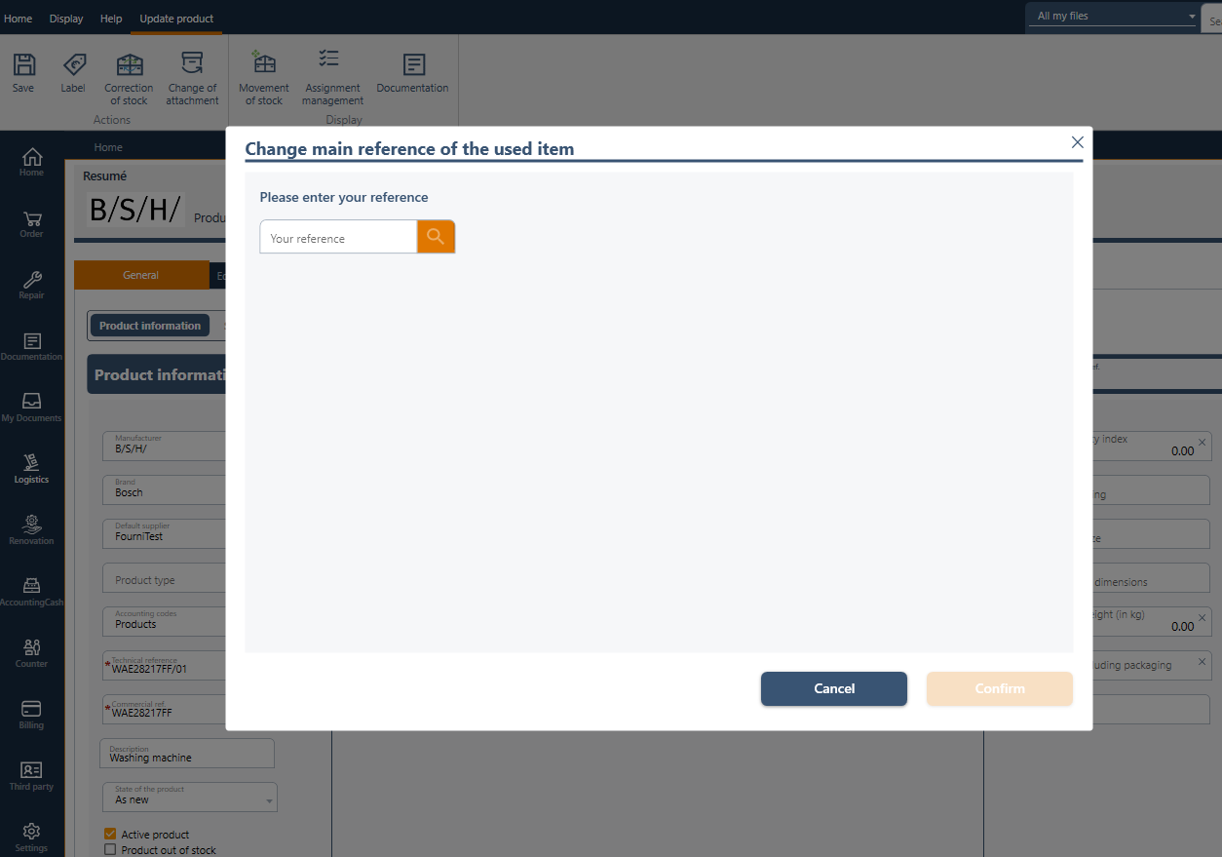Open Third party section in sidebar
Image resolution: width=1222 pixels, height=857 pixels.
[x=31, y=776]
